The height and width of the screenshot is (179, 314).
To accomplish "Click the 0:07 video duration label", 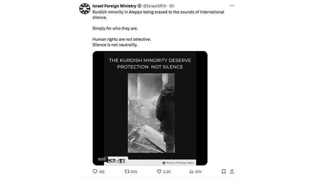I will (102, 159).
